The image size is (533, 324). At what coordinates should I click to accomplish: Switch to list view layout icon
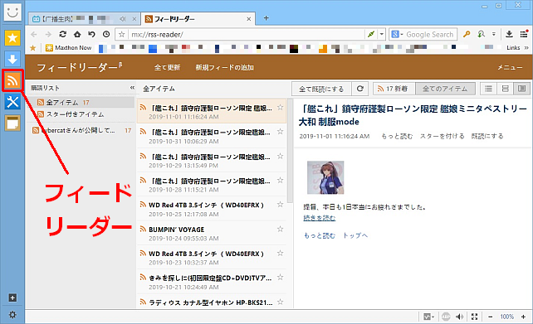488,89
